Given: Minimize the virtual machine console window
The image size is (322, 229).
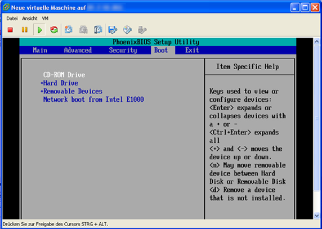Looking at the screenshot, I should click(x=295, y=8).
